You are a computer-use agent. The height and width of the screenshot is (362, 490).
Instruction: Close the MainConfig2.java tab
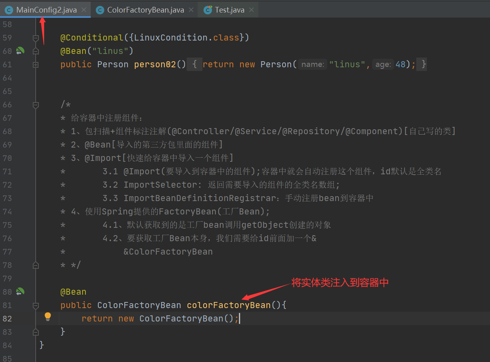[x=84, y=10]
